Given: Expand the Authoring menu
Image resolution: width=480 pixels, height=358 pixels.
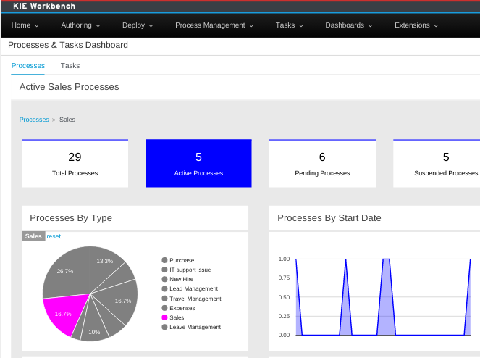Looking at the screenshot, I should pos(80,25).
